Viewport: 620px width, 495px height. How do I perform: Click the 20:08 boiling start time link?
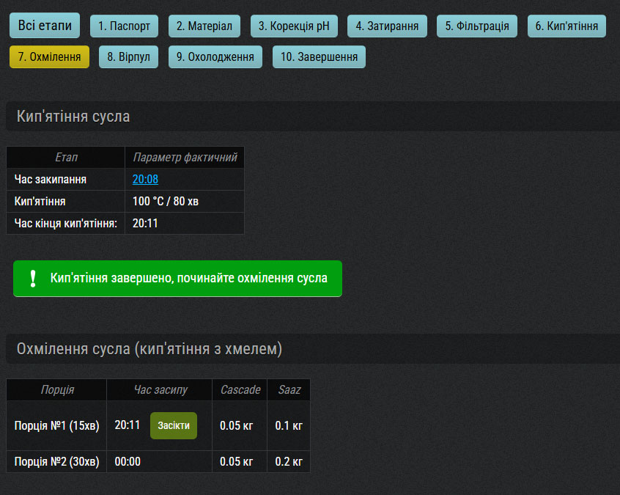(145, 179)
